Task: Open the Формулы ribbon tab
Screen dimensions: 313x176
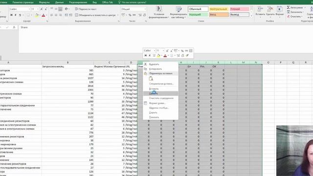Action: coord(45,2)
